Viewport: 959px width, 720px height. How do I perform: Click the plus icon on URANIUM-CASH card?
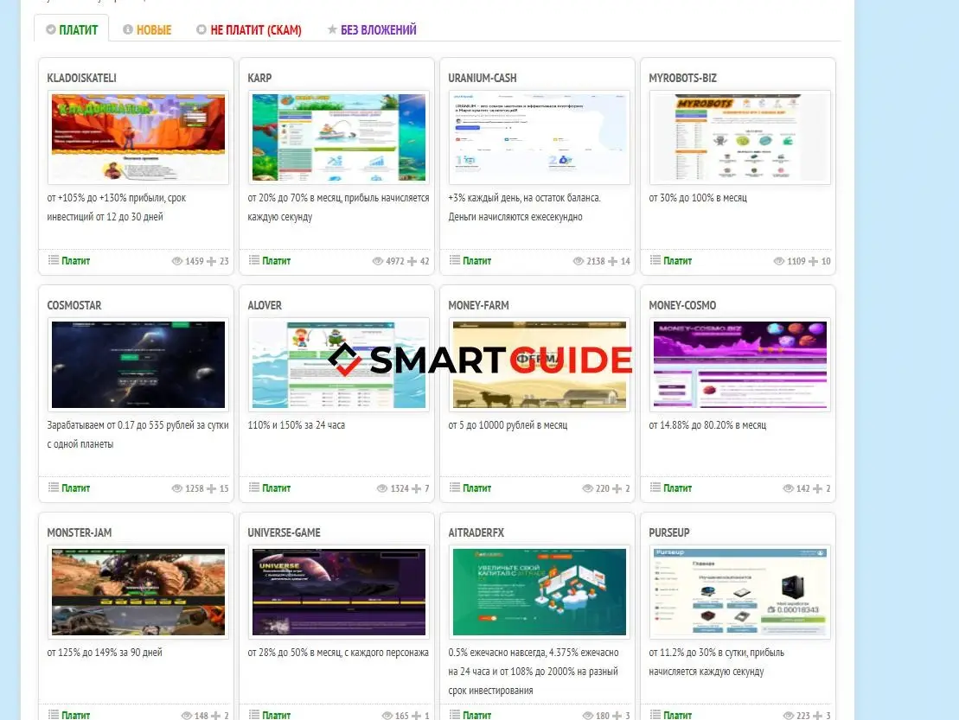(x=613, y=261)
